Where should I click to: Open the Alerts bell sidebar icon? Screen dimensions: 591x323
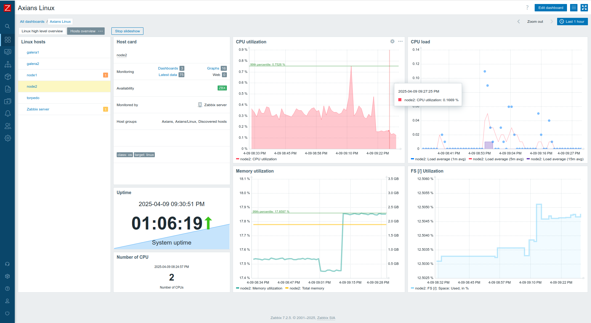[8, 114]
